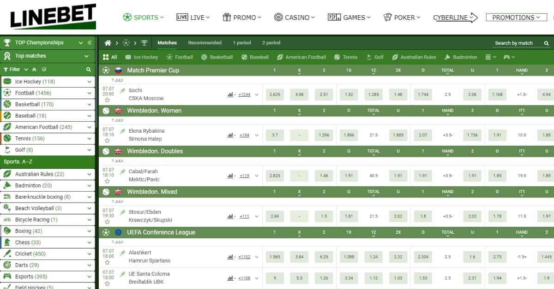Image resolution: width=554 pixels, height=289 pixels.
Task: Pin the Elena Rybakina match with green pin
Action: click(122, 131)
